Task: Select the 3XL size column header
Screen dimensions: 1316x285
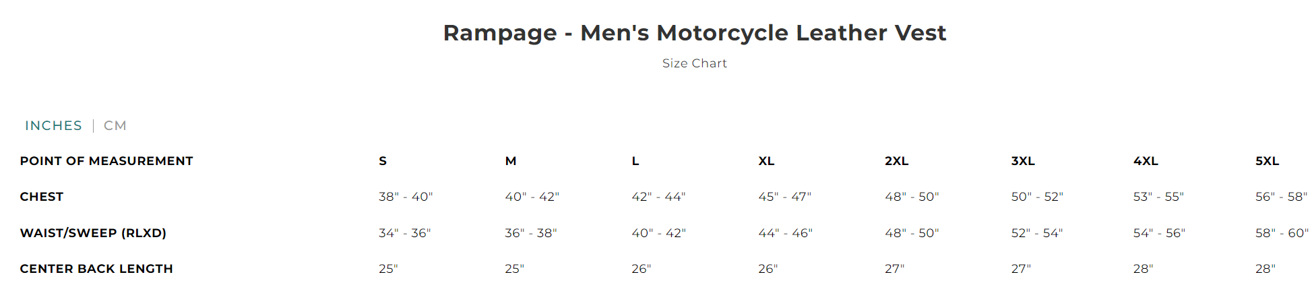Action: pos(1023,161)
